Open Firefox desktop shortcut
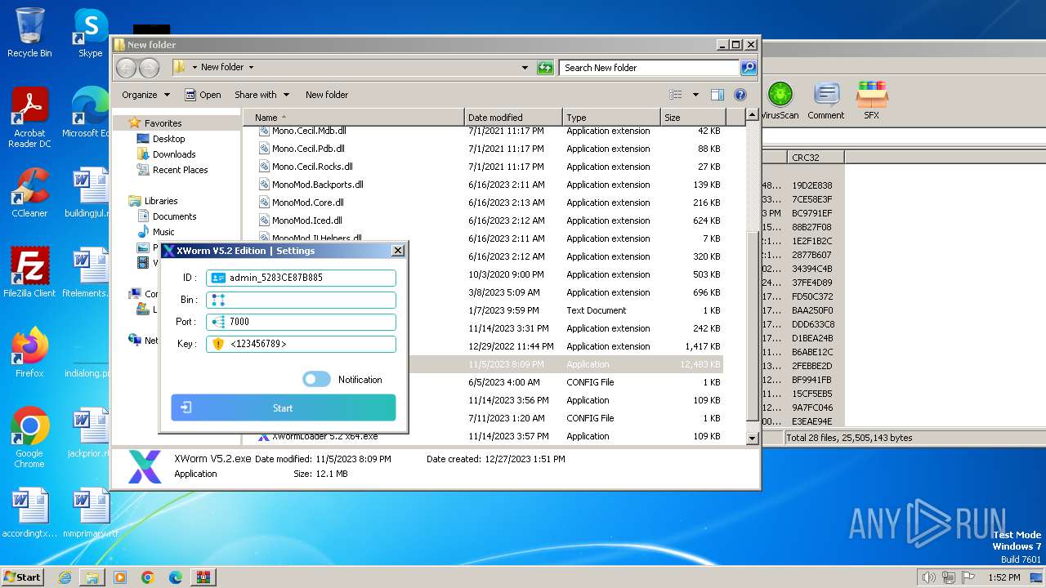The height and width of the screenshot is (588, 1046). [x=29, y=353]
